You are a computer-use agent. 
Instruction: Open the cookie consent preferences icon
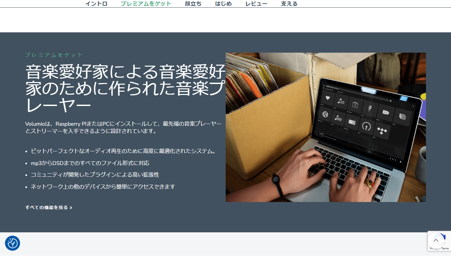(x=13, y=243)
